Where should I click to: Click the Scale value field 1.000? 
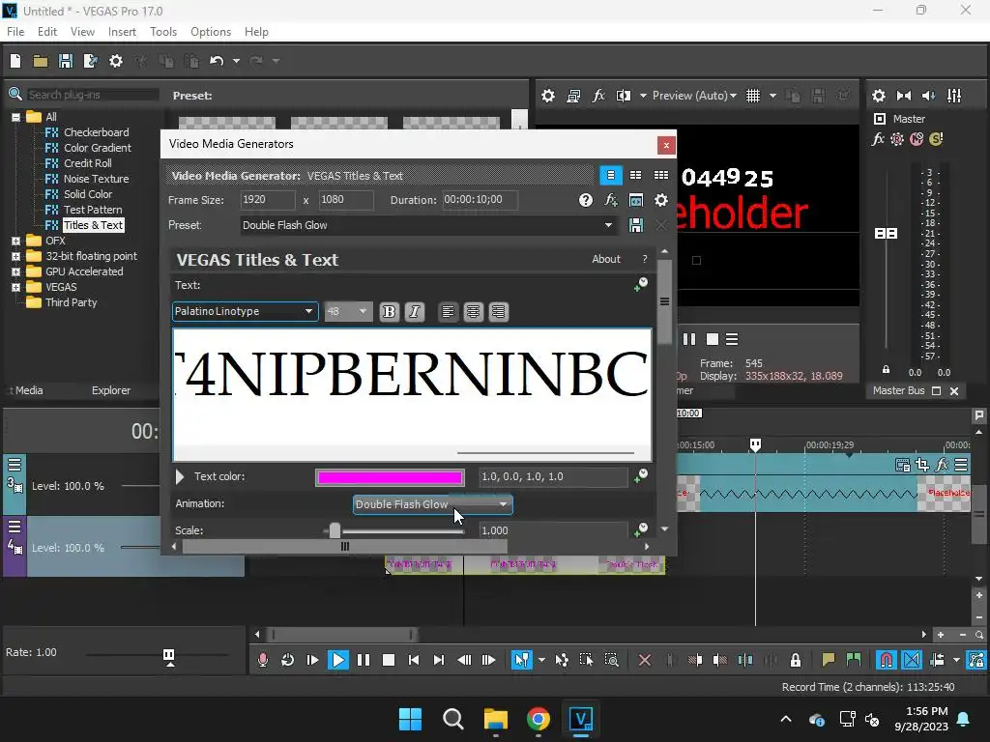(552, 530)
